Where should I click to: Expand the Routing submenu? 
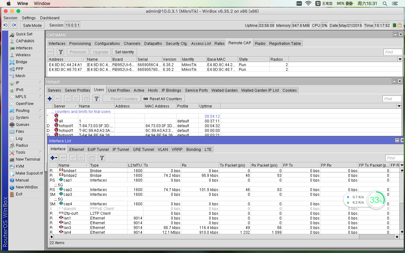coord(41,110)
